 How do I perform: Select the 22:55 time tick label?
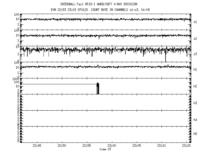tap(87, 146)
